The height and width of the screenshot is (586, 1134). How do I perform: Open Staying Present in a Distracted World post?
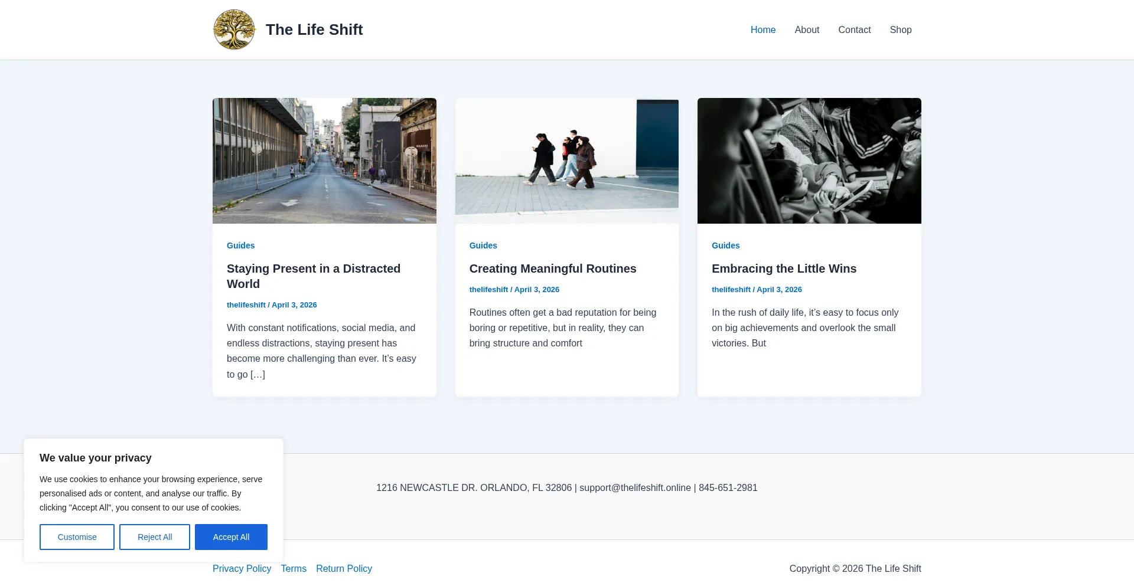[x=314, y=276]
